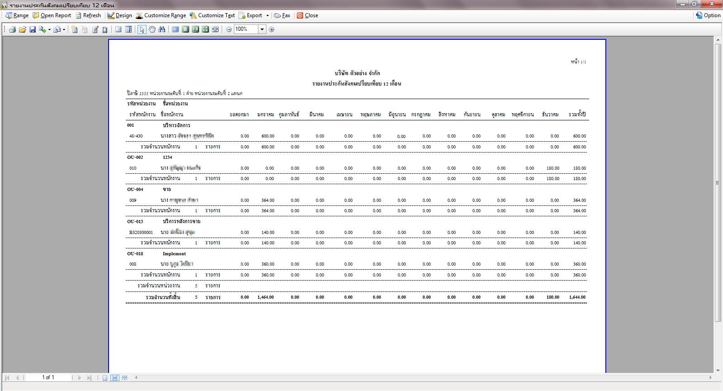
Task: Save the report using the floppy disk icon
Action: (x=33, y=29)
